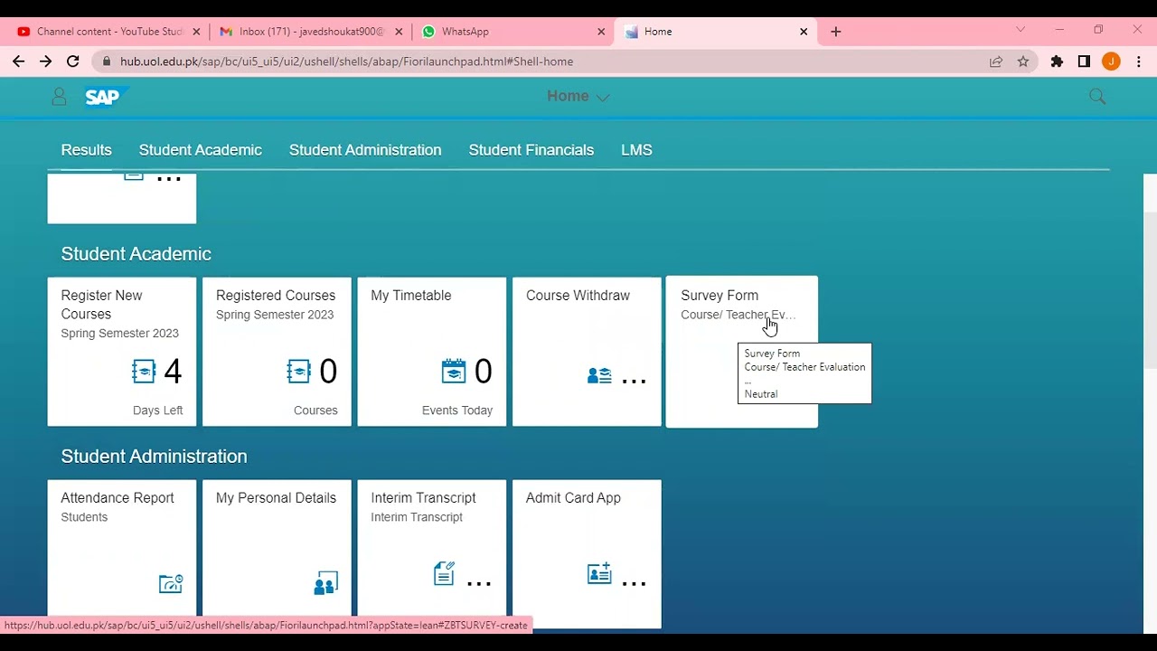Open the Chrome three-dot menu
The image size is (1157, 651).
[1139, 61]
